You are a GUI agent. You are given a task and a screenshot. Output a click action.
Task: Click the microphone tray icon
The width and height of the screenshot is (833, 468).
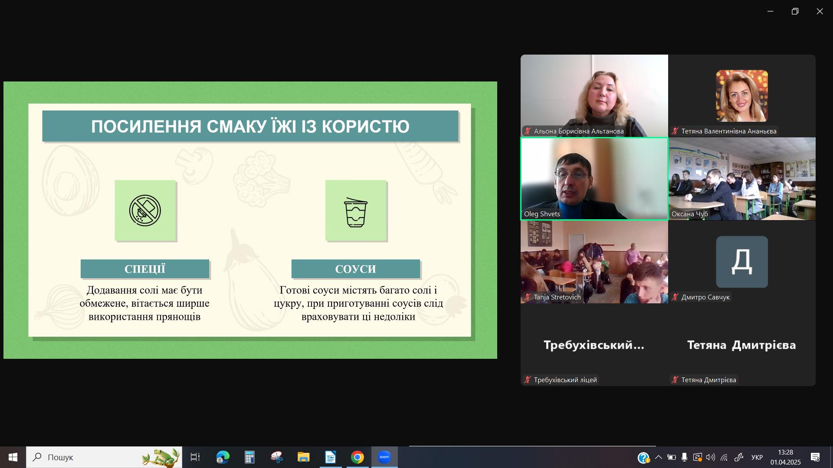684,457
